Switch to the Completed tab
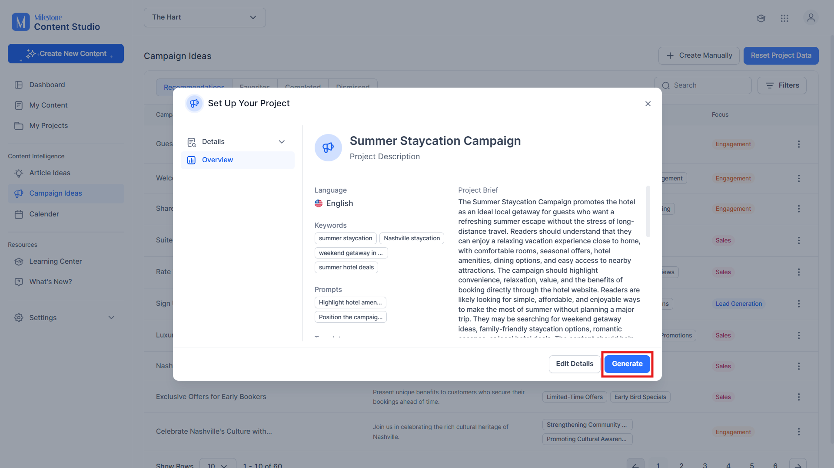 303,87
